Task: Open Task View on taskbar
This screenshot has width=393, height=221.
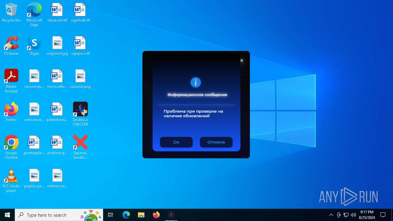Action: coord(111,215)
